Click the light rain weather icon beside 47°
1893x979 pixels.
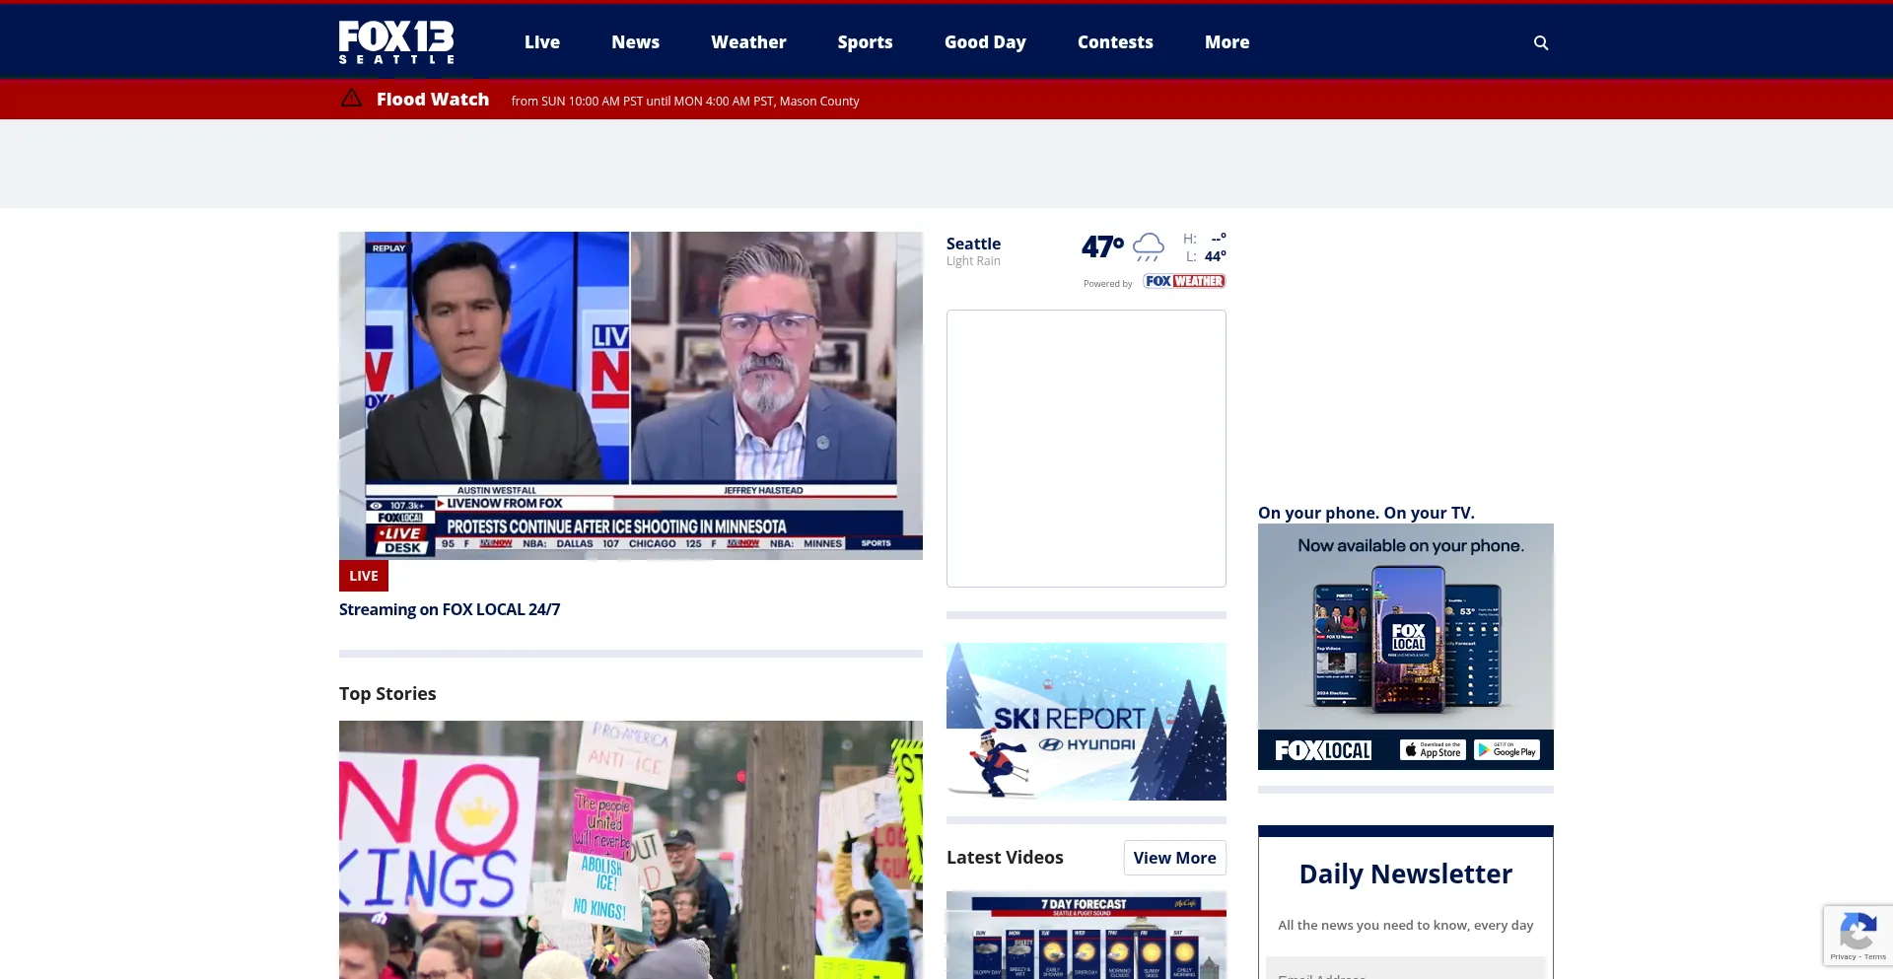(1149, 246)
